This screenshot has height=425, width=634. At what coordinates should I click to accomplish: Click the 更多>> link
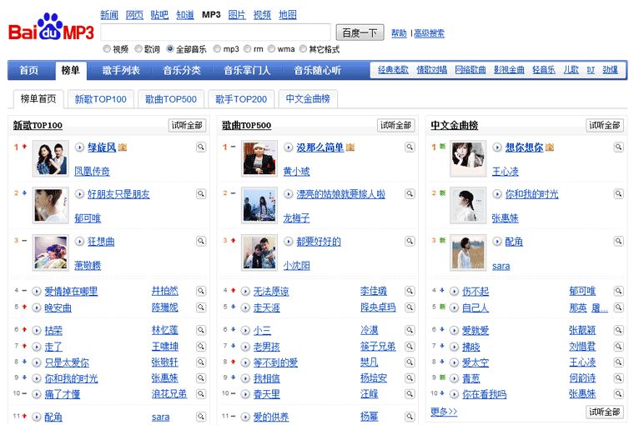click(x=444, y=412)
